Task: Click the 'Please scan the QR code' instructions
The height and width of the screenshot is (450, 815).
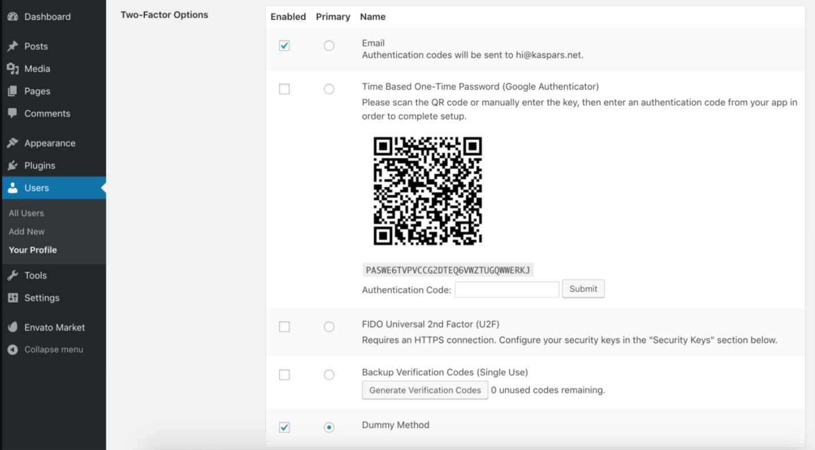Action: [580, 109]
